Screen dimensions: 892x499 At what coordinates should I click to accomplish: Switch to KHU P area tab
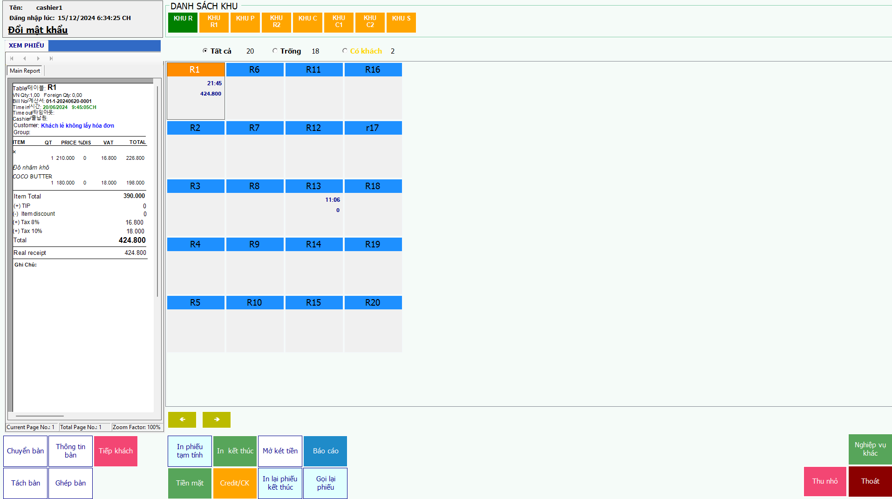click(245, 22)
